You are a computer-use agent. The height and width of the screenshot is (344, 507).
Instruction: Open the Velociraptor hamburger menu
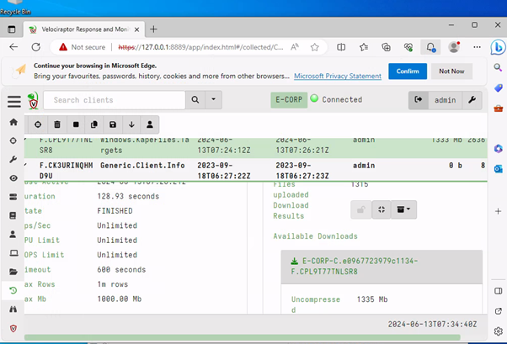click(14, 101)
